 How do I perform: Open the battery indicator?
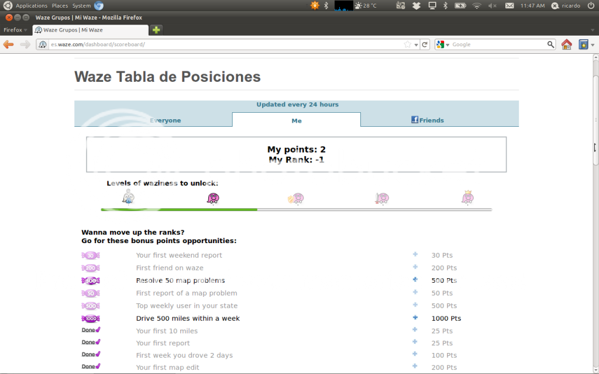tap(460, 6)
